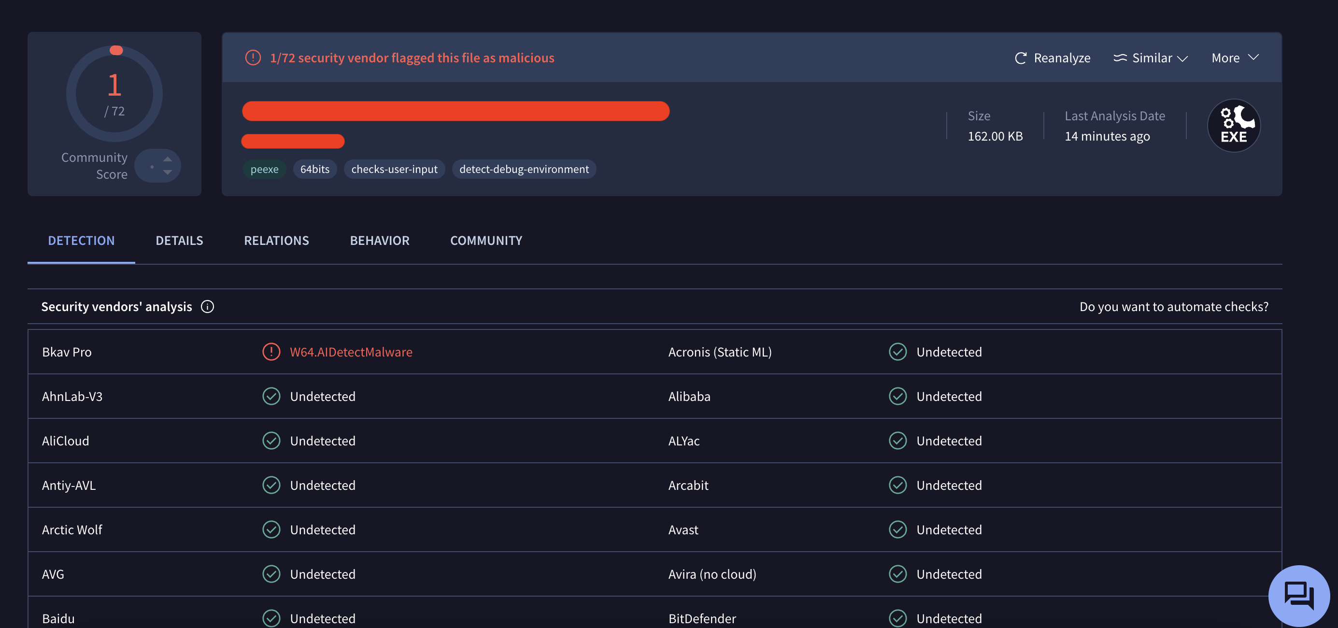The image size is (1338, 628).
Task: Click the W64.AIDetectMalware detection label
Action: [x=351, y=352]
